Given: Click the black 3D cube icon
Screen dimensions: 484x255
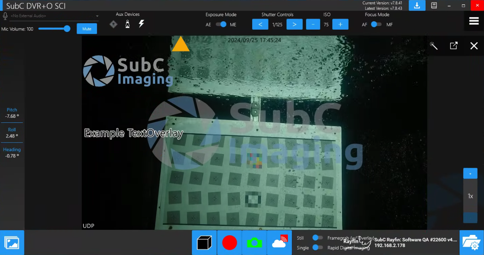Looking at the screenshot, I should (204, 243).
